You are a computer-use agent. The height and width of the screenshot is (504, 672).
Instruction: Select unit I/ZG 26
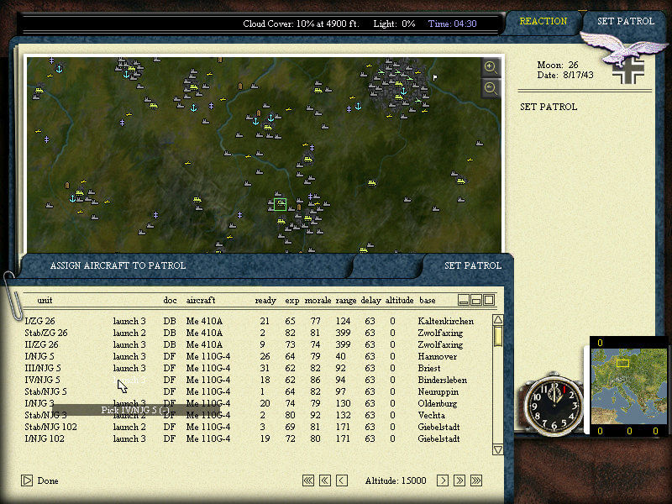(39, 321)
